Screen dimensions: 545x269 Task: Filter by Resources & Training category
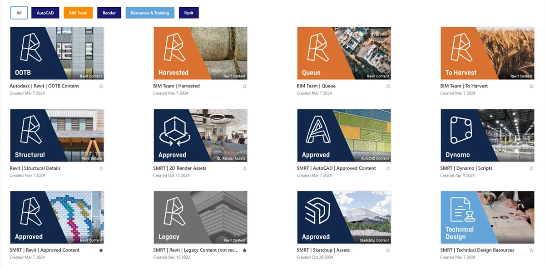[x=150, y=13]
